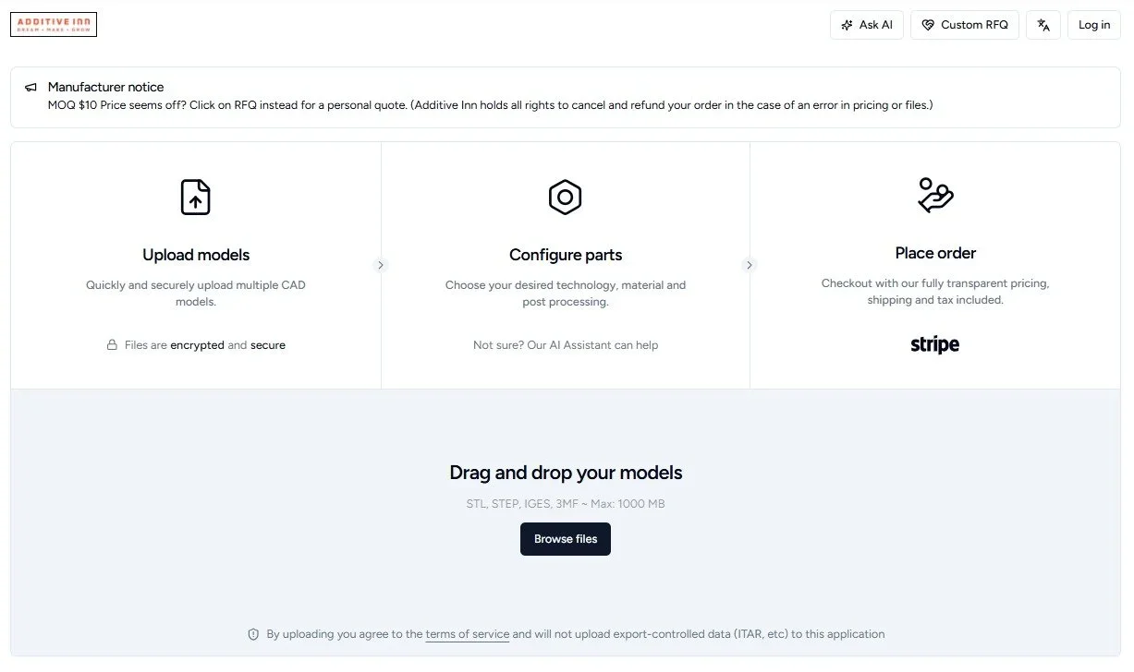Click the megaphone icon beside Manufacturer notice
1134x672 pixels.
(x=30, y=86)
